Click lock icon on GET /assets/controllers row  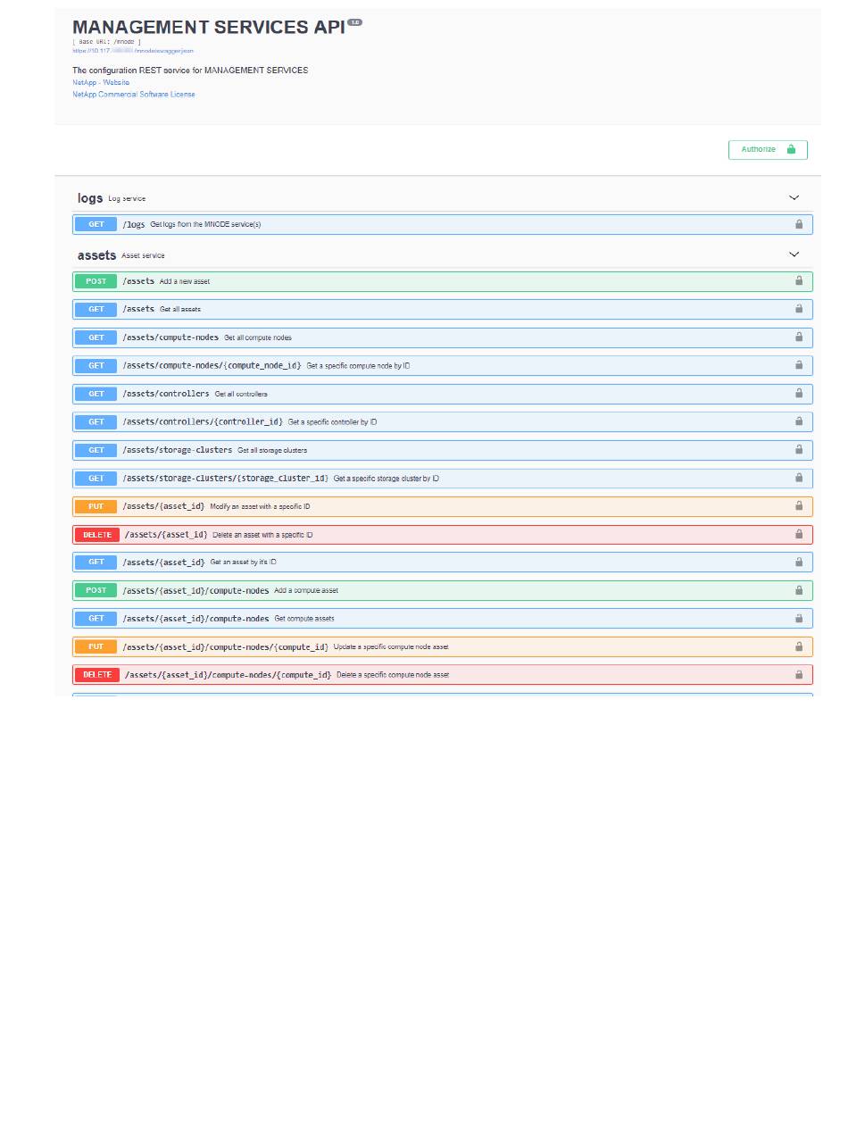[798, 393]
